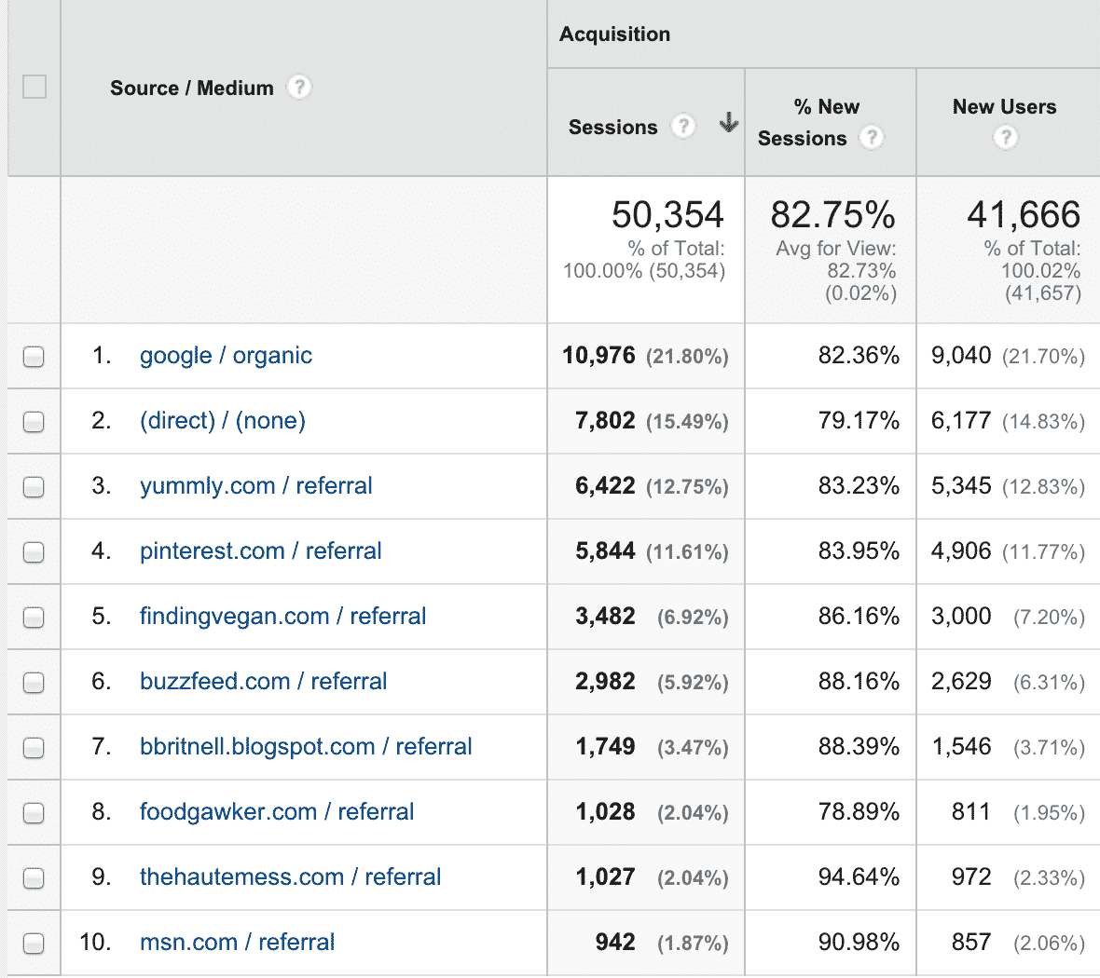Click direct new users value 6,177

(x=961, y=421)
